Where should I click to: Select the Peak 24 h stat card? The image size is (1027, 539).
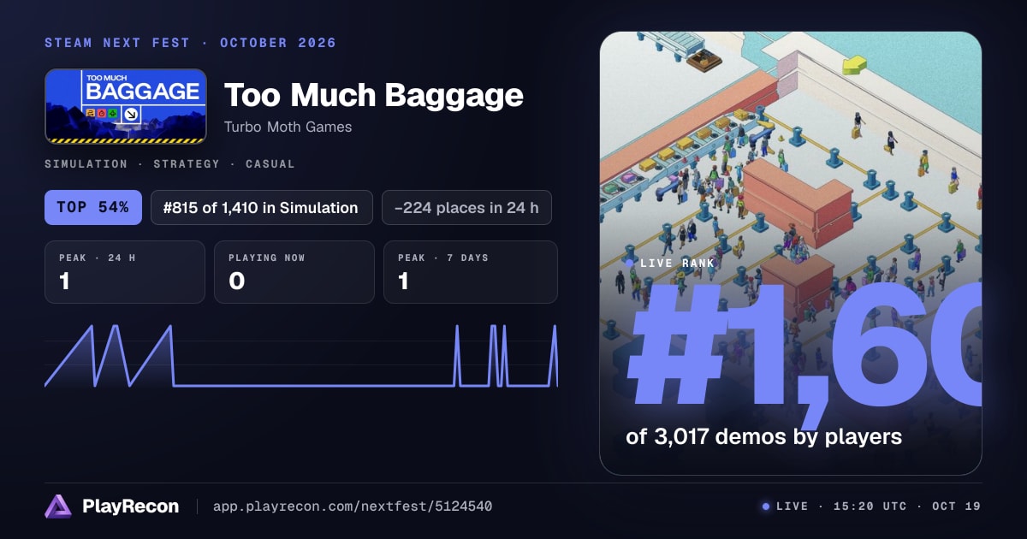[x=125, y=272]
